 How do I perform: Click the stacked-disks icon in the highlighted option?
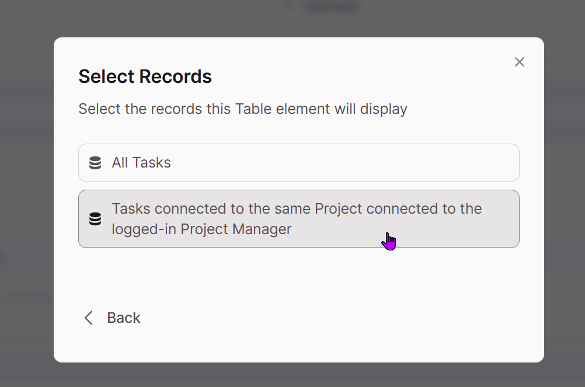pyautogui.click(x=95, y=219)
